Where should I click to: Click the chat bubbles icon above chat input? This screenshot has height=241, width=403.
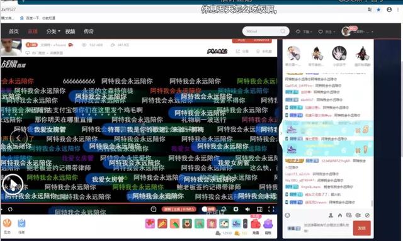click(349, 215)
